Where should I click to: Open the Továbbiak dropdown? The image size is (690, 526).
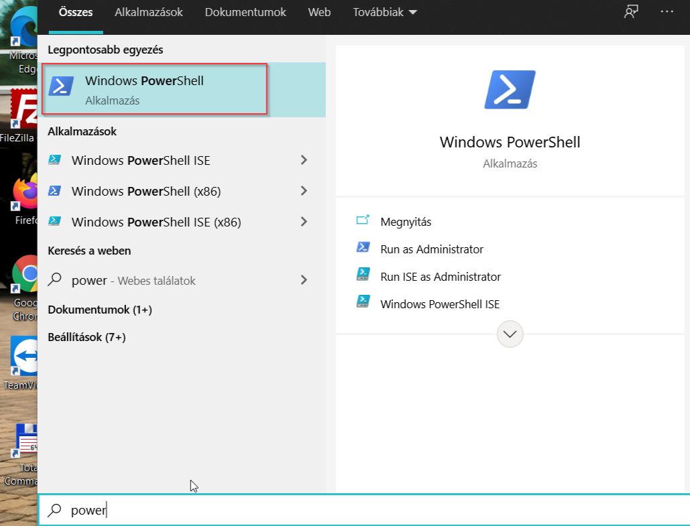385,12
